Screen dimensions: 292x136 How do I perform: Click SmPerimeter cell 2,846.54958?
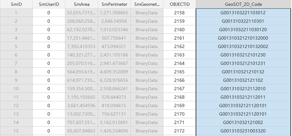114,21
